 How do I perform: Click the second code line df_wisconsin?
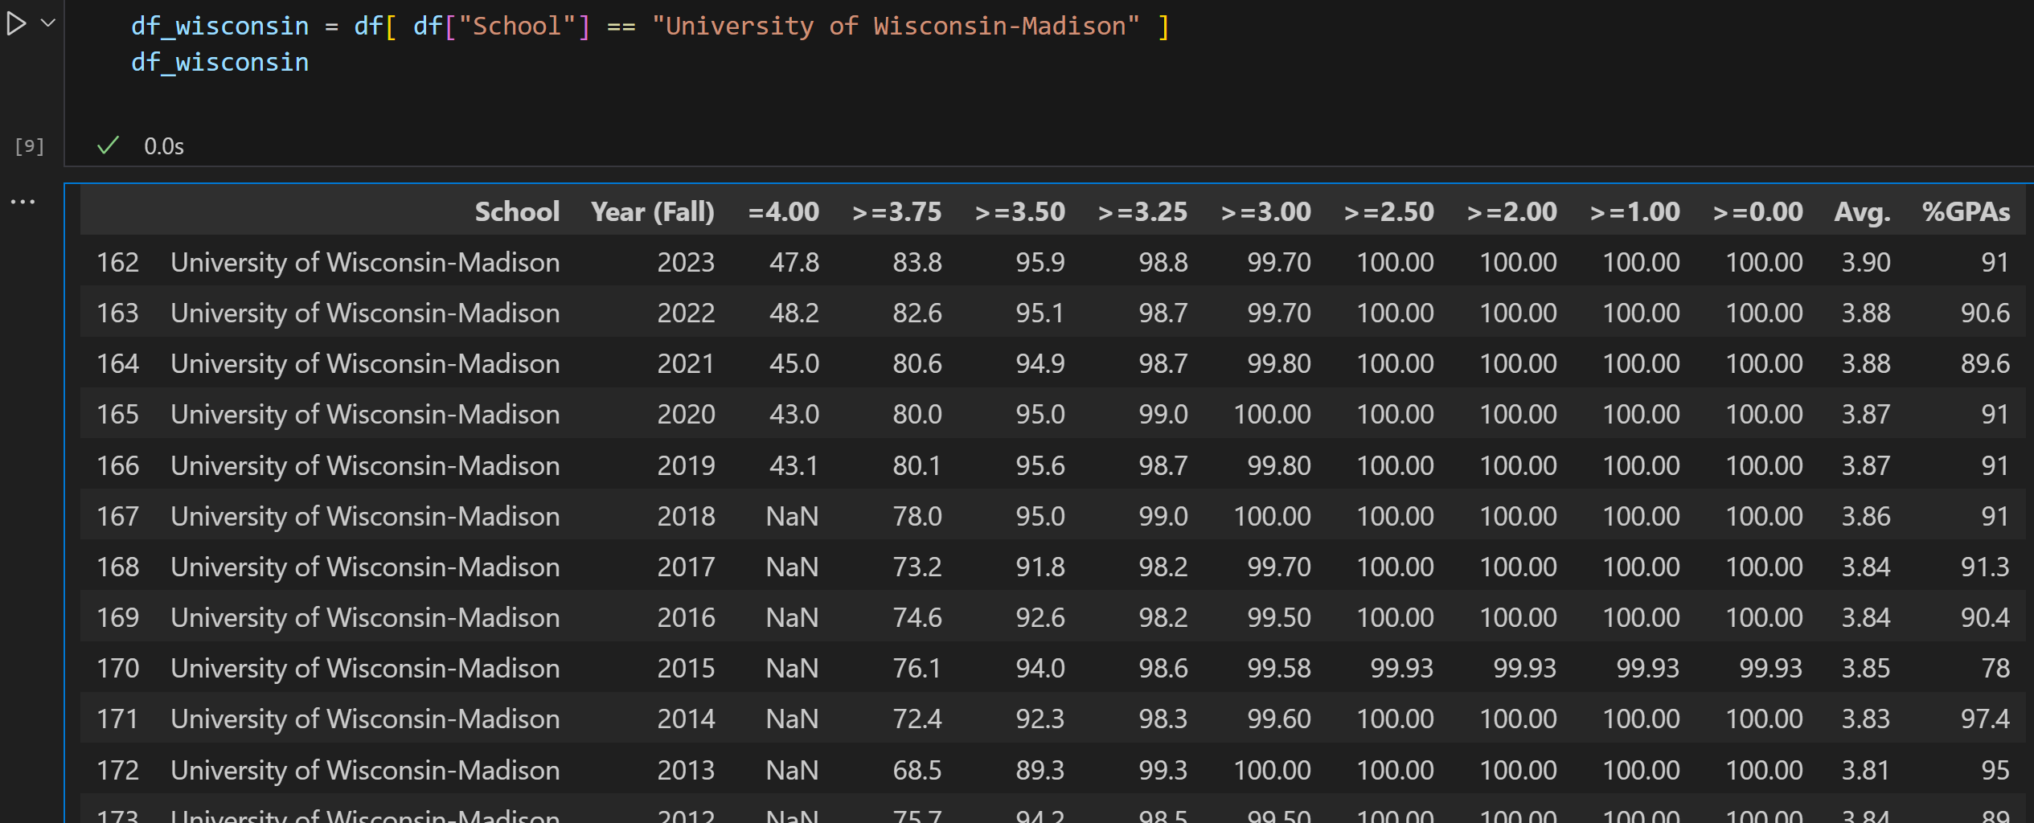(x=219, y=63)
